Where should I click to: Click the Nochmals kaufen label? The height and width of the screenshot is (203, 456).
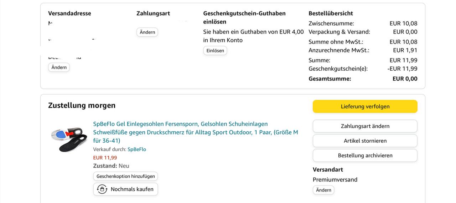pyautogui.click(x=132, y=189)
